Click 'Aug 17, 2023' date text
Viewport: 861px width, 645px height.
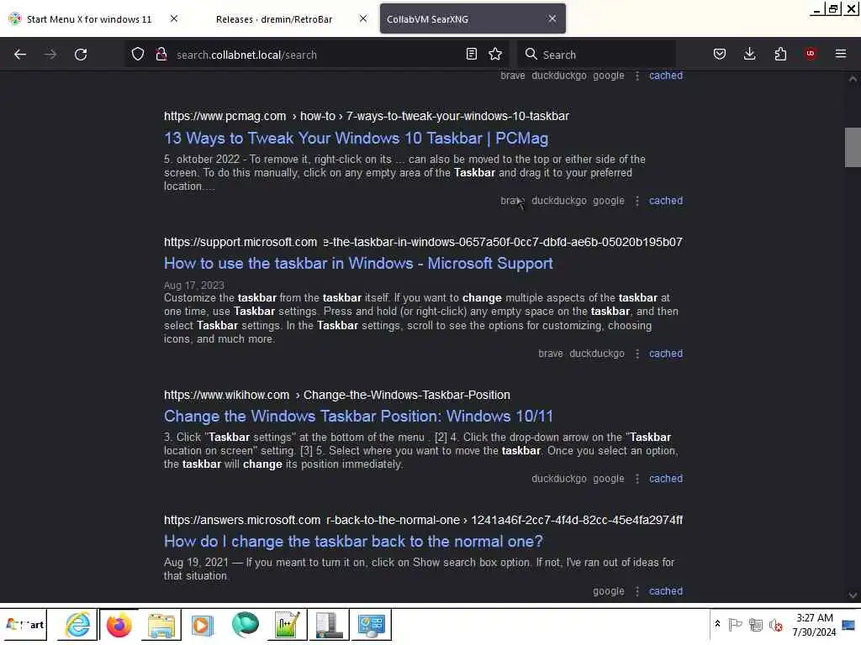[194, 286]
